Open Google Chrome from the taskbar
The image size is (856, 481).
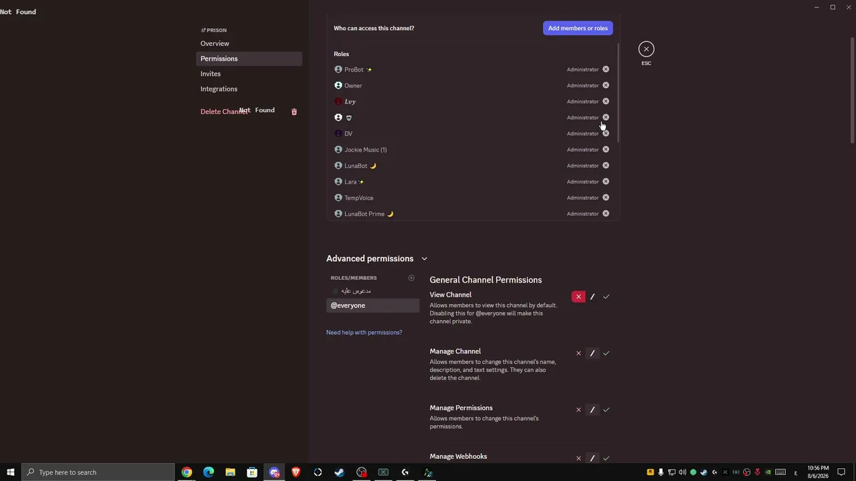click(187, 472)
